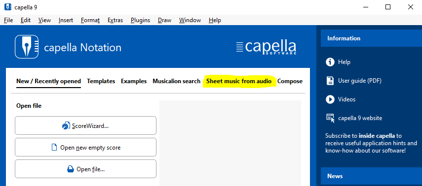
Task: Switch to the Musicalion search tab
Action: click(176, 81)
